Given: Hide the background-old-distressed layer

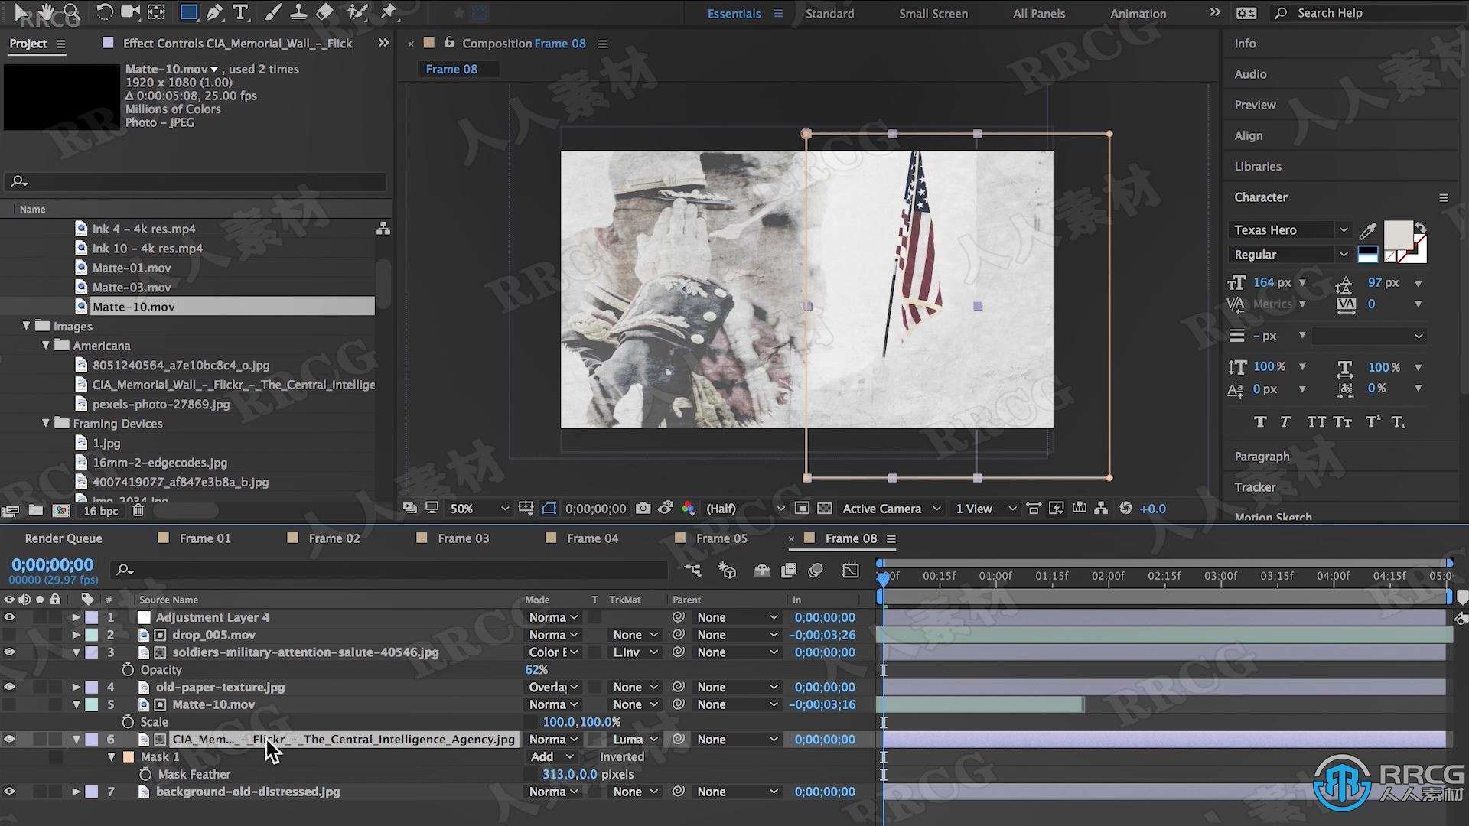Looking at the screenshot, I should (9, 792).
